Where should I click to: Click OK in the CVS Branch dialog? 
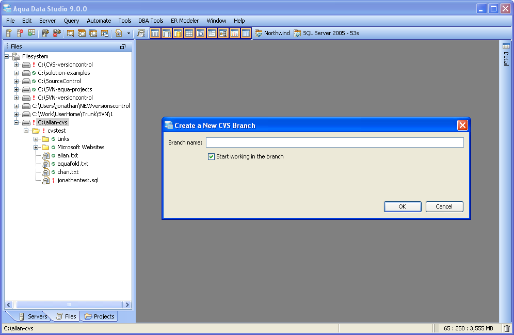[x=403, y=207]
